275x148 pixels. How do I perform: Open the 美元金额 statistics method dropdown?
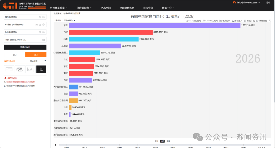coord(38,61)
